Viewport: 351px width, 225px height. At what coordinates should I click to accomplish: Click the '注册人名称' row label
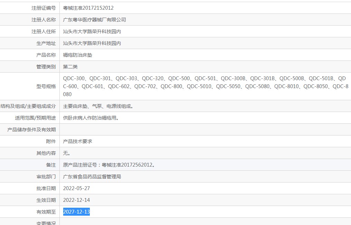click(x=44, y=20)
